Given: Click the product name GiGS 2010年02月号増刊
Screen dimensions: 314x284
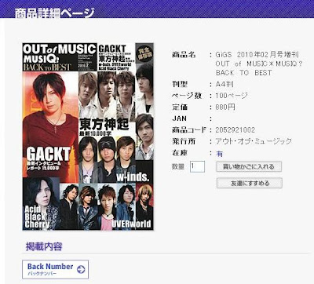Looking at the screenshot, I should pos(257,55).
